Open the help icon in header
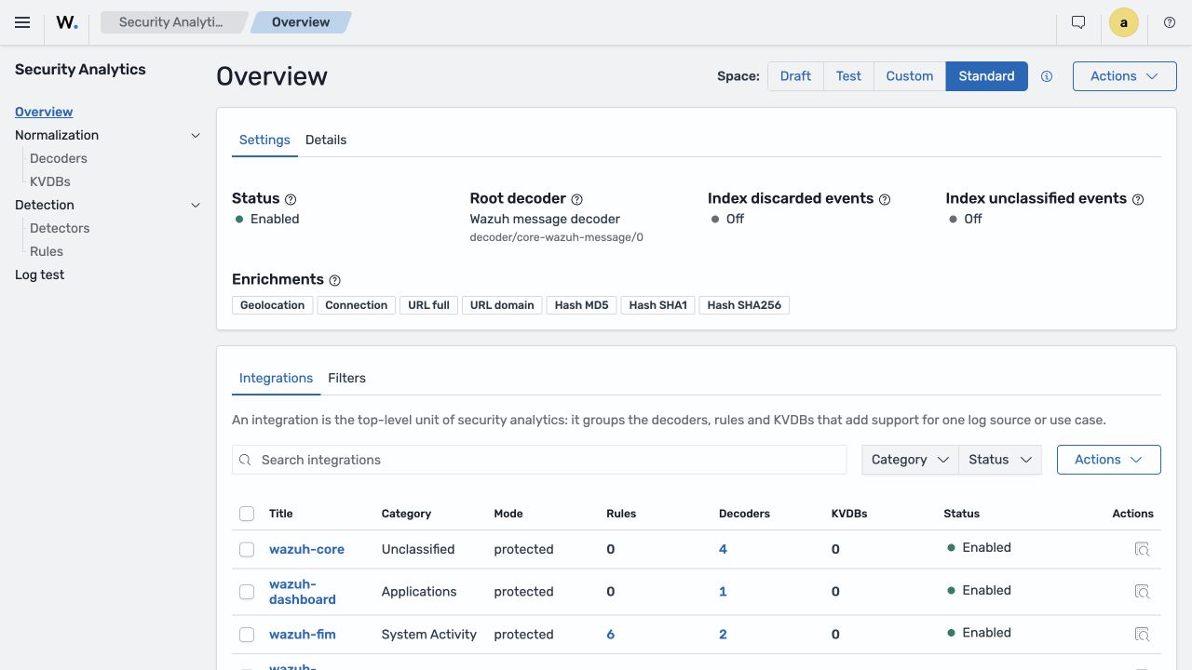The height and width of the screenshot is (670, 1192). [1170, 22]
